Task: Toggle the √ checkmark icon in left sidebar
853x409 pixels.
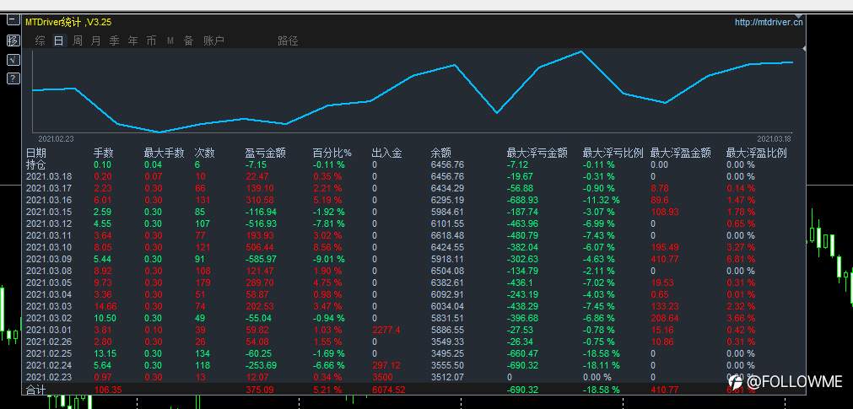Action: [x=13, y=59]
